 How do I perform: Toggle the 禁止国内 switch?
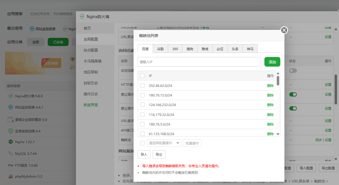(293, 108)
